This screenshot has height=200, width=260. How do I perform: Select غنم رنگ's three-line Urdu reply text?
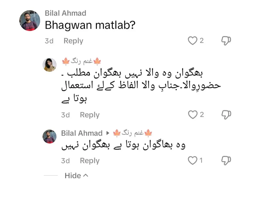click(140, 86)
